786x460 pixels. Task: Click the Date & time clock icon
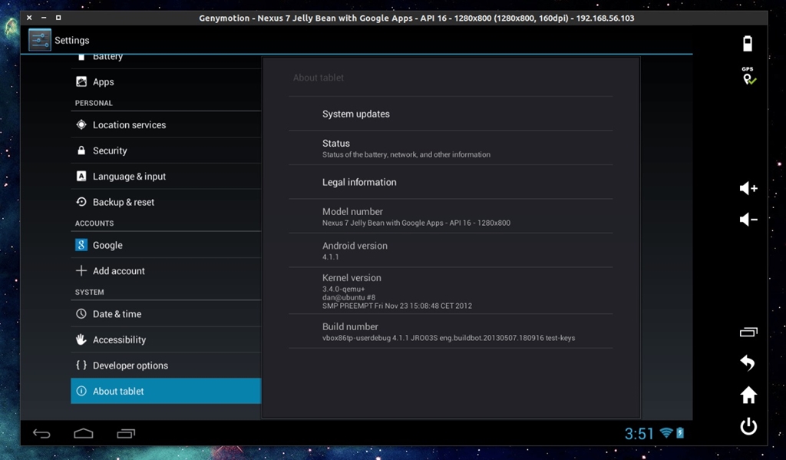click(x=81, y=313)
